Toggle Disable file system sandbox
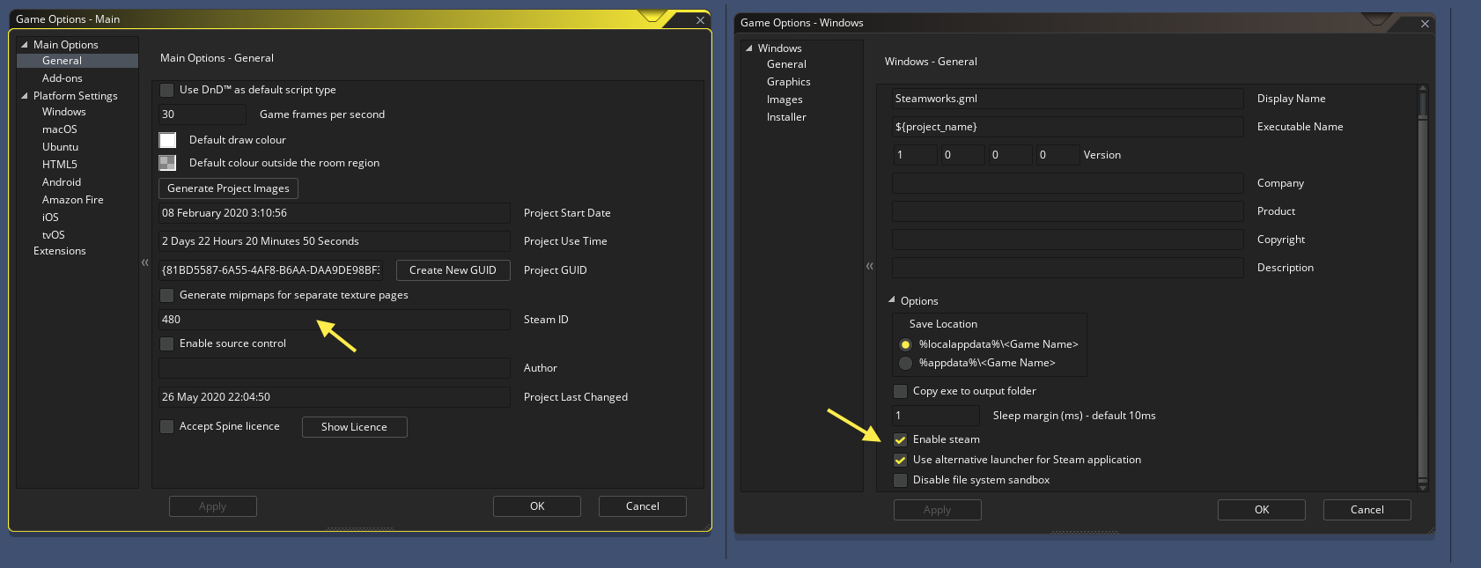The height and width of the screenshot is (568, 1481). pyautogui.click(x=900, y=480)
